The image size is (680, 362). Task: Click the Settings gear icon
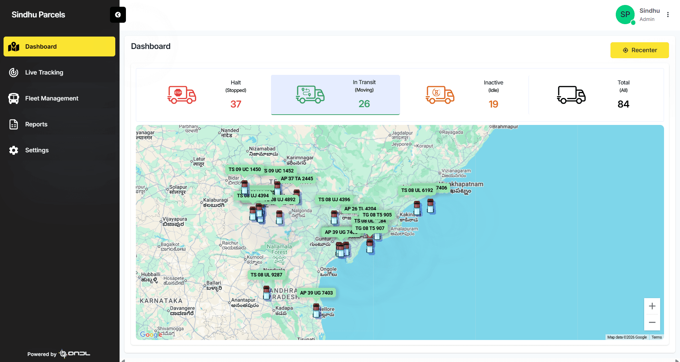pos(13,150)
